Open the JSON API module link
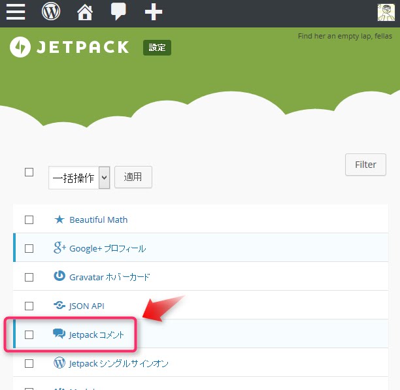The height and width of the screenshot is (390, 400). [x=87, y=306]
